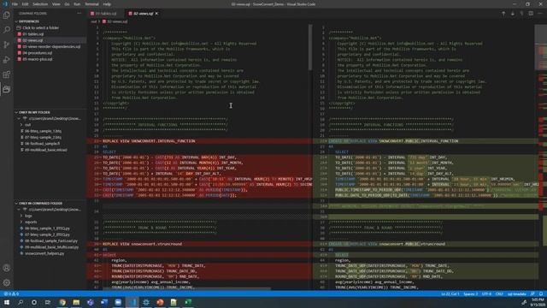Expand the out folder
547x308 pixels.
[x=28, y=125]
